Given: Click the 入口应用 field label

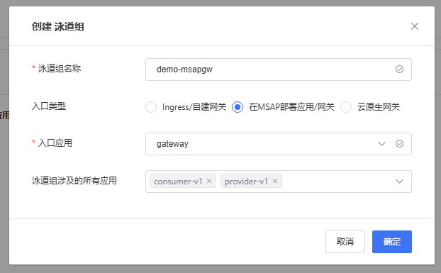Looking at the screenshot, I should 55,143.
